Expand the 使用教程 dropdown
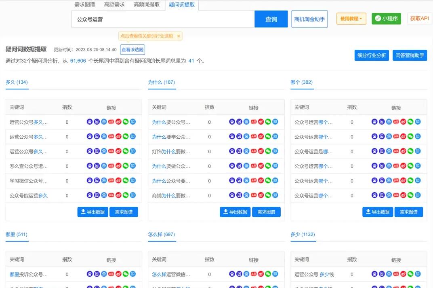 click(x=351, y=19)
